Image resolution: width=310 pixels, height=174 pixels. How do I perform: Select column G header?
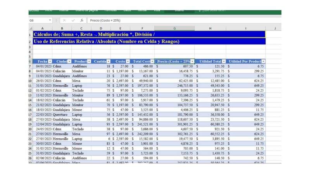(x=174, y=28)
